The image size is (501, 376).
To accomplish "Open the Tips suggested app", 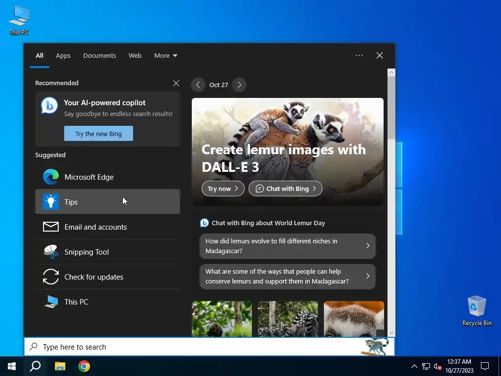I will (107, 202).
